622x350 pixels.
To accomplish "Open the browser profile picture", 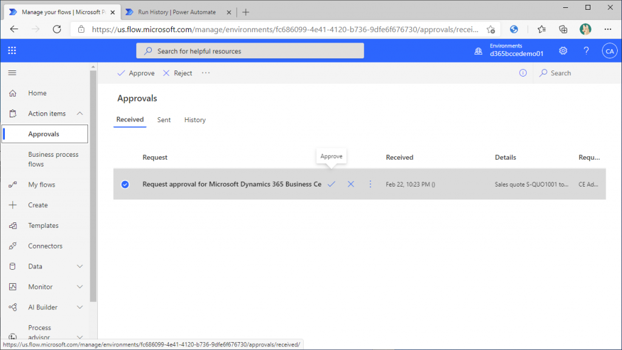I will 585,29.
